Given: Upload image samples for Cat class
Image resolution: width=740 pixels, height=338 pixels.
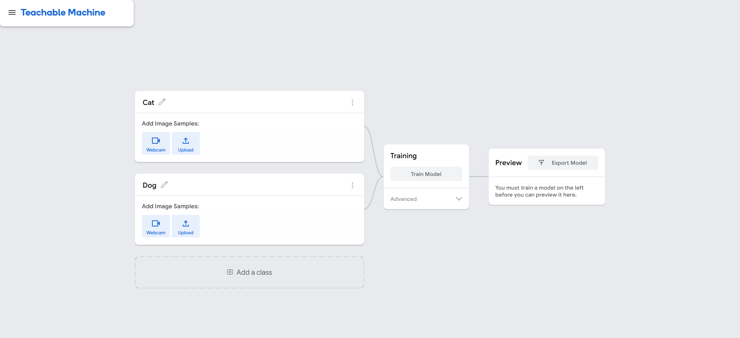Looking at the screenshot, I should tap(186, 143).
